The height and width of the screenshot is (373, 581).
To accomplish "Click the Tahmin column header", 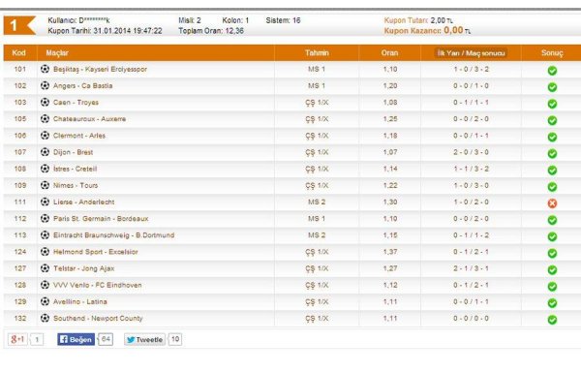I will tap(317, 52).
